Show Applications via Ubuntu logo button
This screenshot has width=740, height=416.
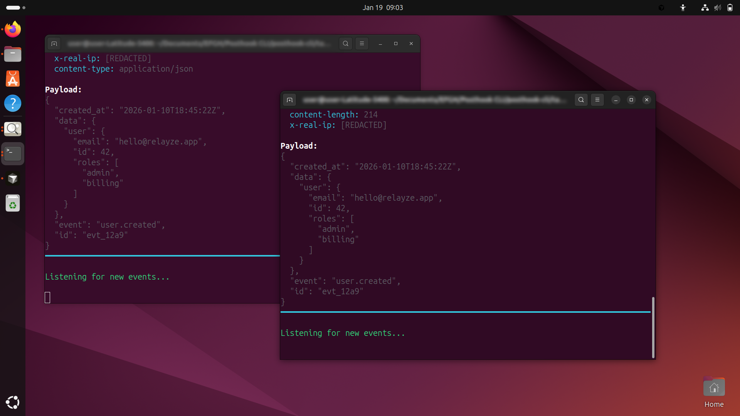click(x=13, y=403)
